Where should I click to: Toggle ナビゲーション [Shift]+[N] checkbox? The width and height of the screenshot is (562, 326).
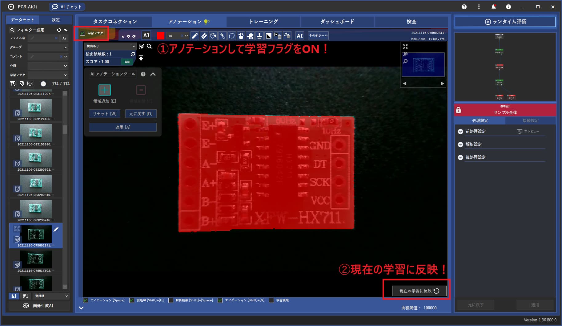coord(220,300)
